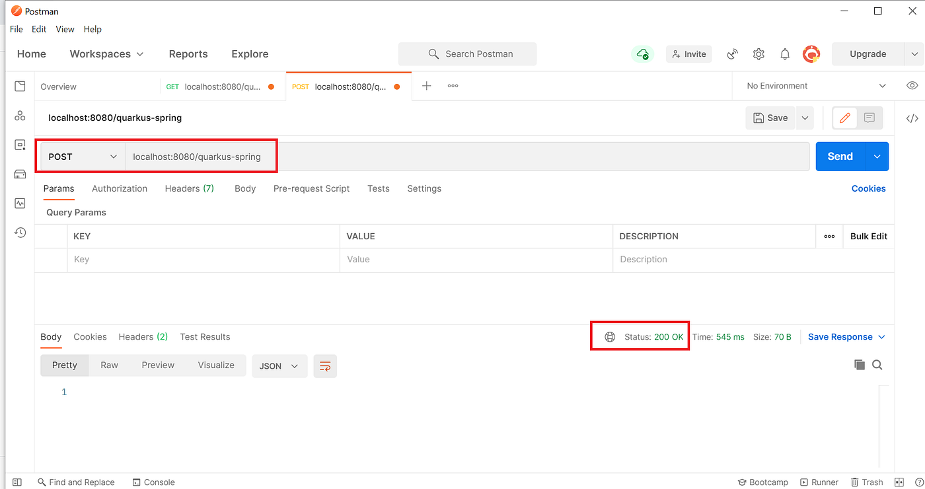Copy the response with copy icon
The image size is (925, 489).
(859, 365)
